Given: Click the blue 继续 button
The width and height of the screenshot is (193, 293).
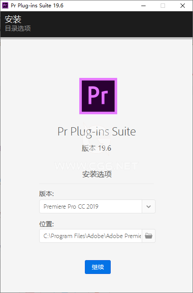Looking at the screenshot, I should coord(98,267).
